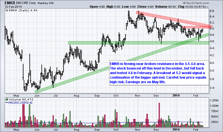
Task: Click the 4.6 price axis label
Action: tap(212, 41)
